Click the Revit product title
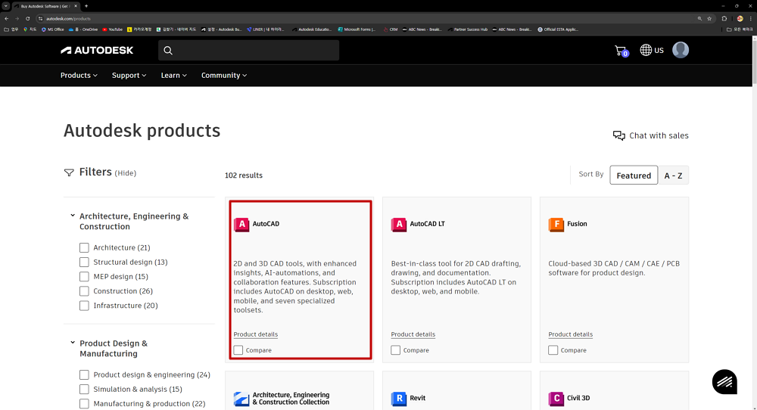This screenshot has width=757, height=410. pos(418,398)
